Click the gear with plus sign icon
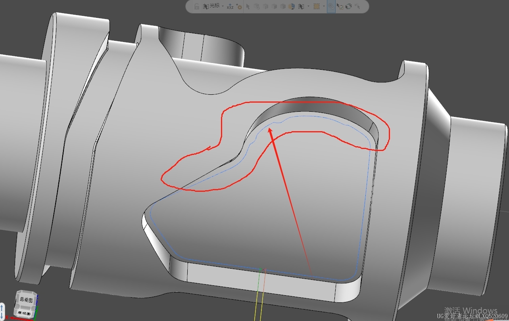The width and height of the screenshot is (509, 321). [x=239, y=6]
